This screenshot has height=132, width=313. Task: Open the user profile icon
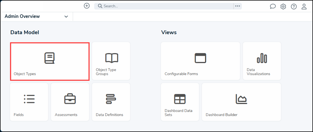(x=304, y=7)
